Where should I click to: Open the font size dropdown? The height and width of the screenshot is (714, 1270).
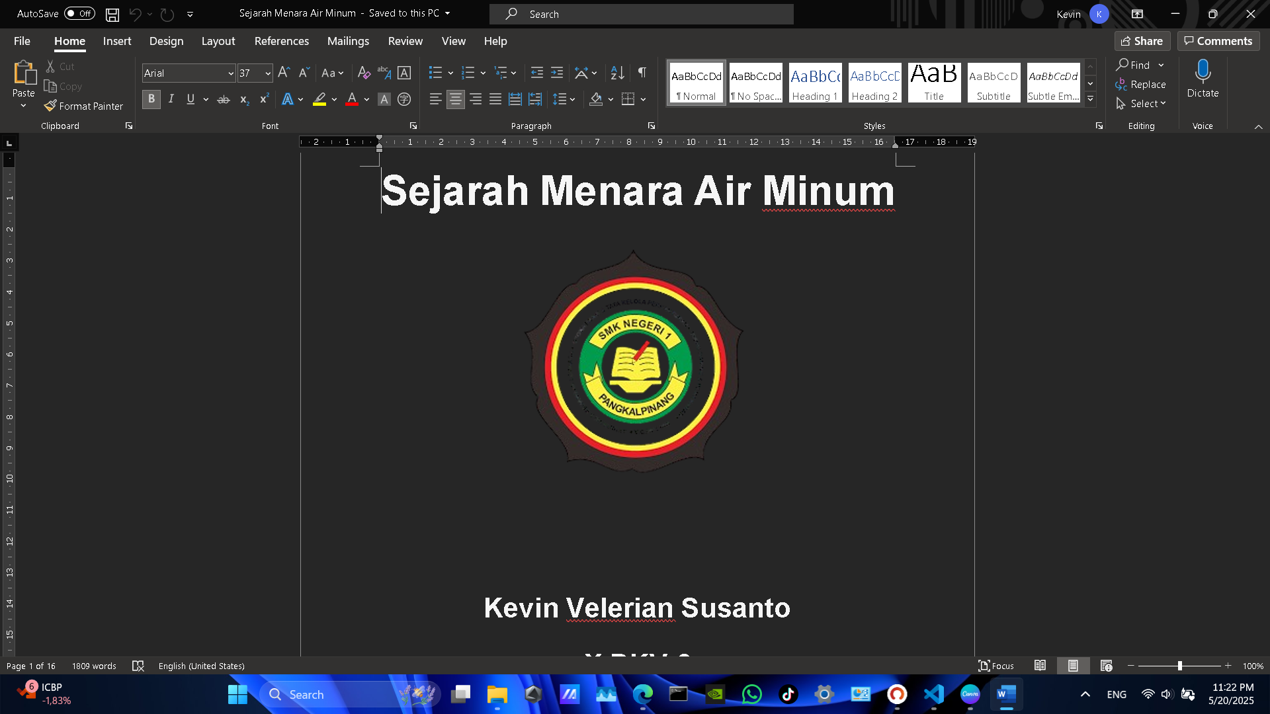[268, 73]
